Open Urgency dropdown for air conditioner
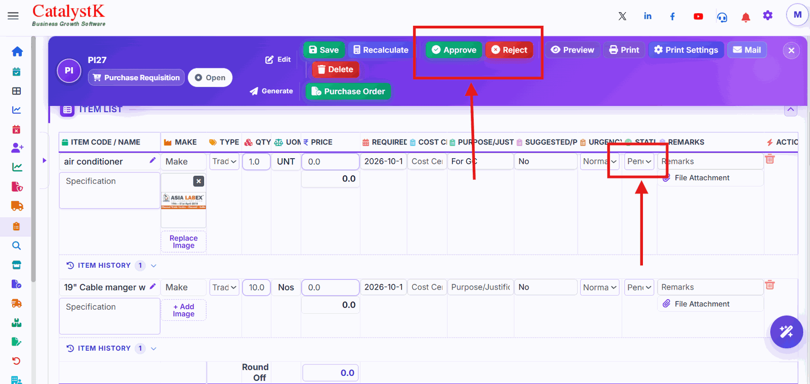This screenshot has height=384, width=810. point(599,161)
